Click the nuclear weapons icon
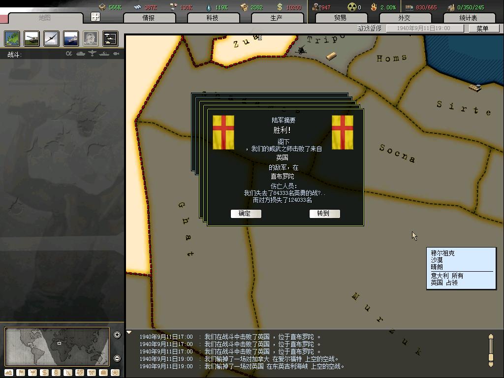 pyautogui.click(x=352, y=7)
